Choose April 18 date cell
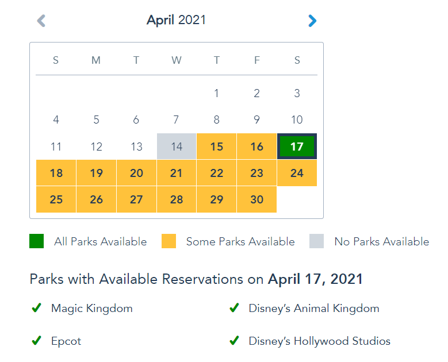Screen dimensions: 448x362 click(56, 173)
